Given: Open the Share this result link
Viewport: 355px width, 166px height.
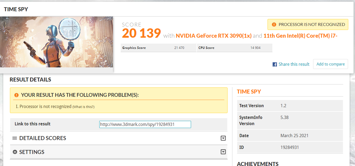Looking at the screenshot, I should [294, 64].
